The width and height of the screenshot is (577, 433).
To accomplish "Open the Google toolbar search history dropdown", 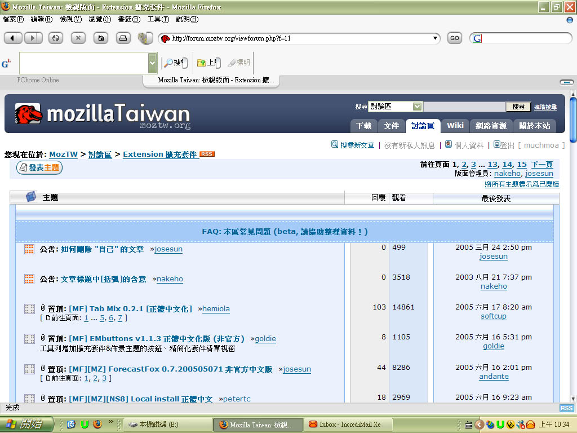I will coord(152,63).
